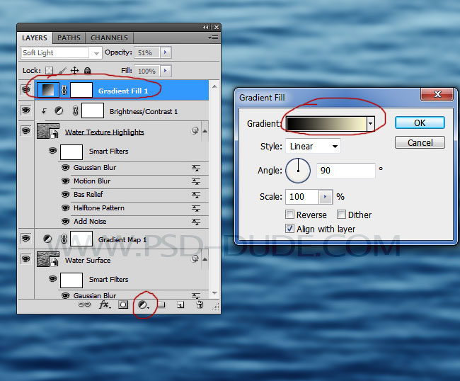Uncheck Align with layer checkbox

[x=290, y=228]
